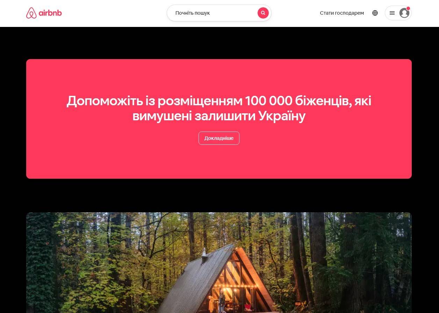Click the red Ukraine refugees banner background
This screenshot has width=439, height=313.
pyautogui.click(x=219, y=164)
